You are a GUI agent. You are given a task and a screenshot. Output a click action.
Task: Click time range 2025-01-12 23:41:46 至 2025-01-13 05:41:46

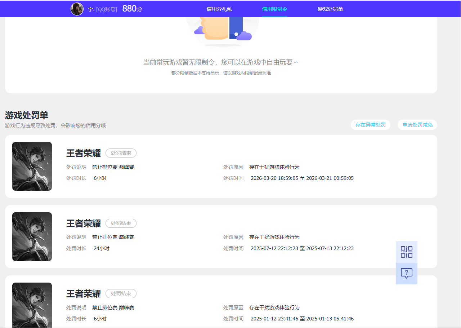302,319
